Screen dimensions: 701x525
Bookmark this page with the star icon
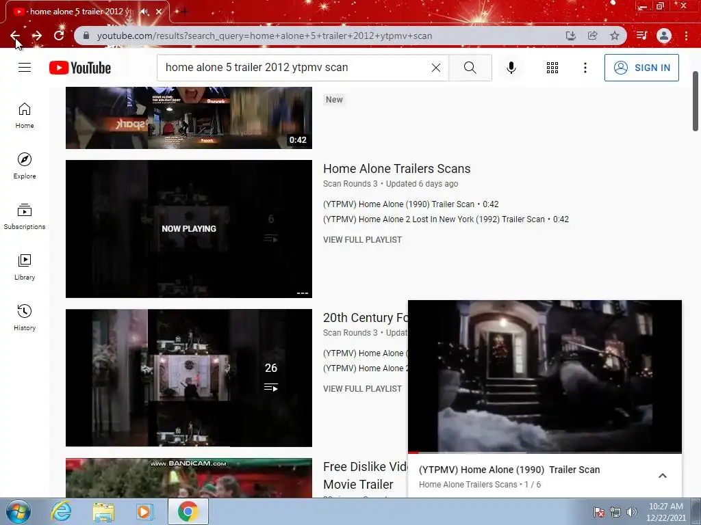(615, 36)
